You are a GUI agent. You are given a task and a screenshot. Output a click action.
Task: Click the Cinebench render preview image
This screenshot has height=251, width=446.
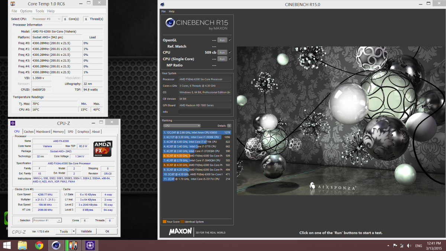(341, 121)
